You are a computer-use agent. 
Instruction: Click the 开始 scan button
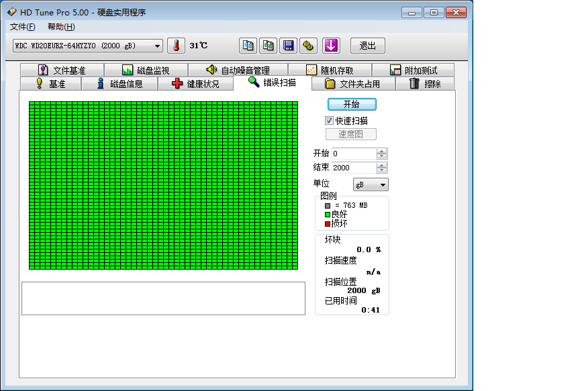pos(352,104)
